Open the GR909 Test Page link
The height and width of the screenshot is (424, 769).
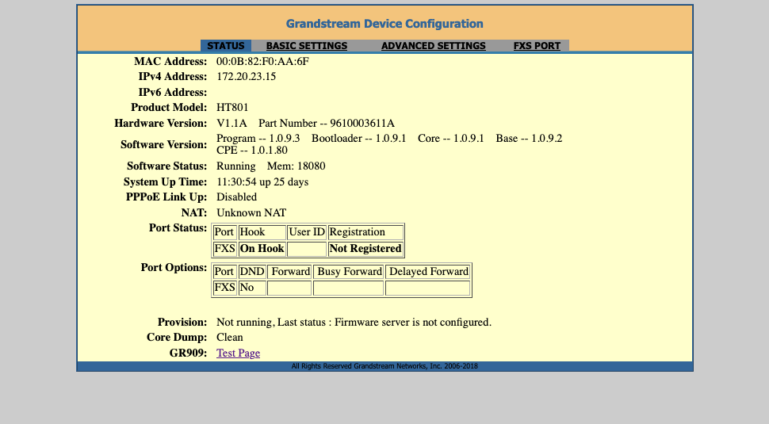[239, 353]
